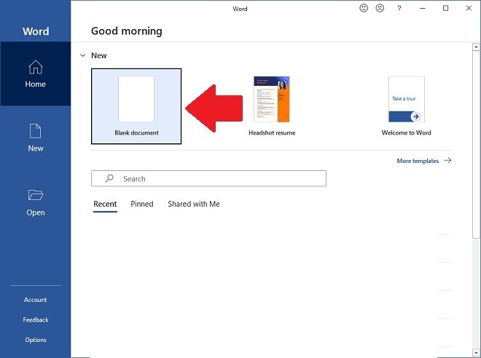
Task: Open the help question mark icon
Action: coord(399,9)
